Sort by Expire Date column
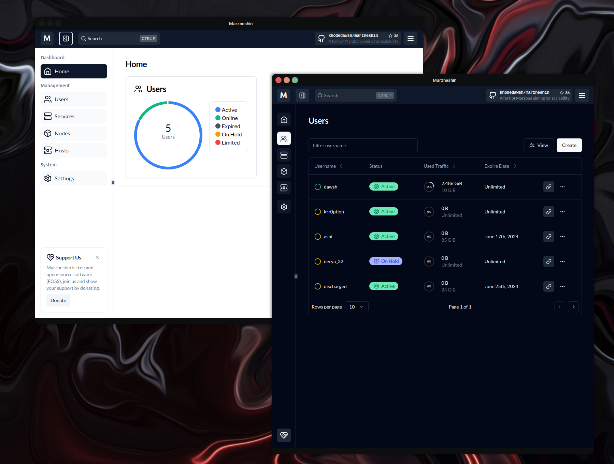614x464 pixels. click(500, 166)
